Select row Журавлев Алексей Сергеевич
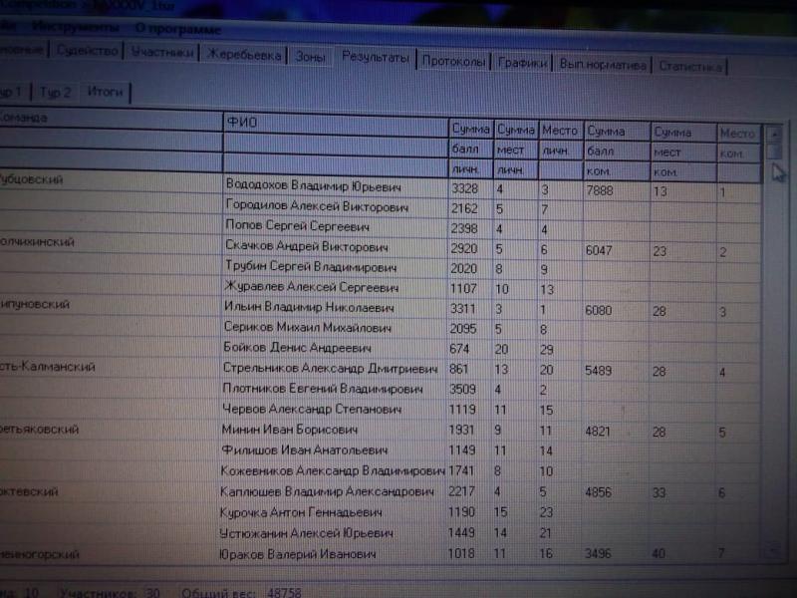 click(311, 287)
